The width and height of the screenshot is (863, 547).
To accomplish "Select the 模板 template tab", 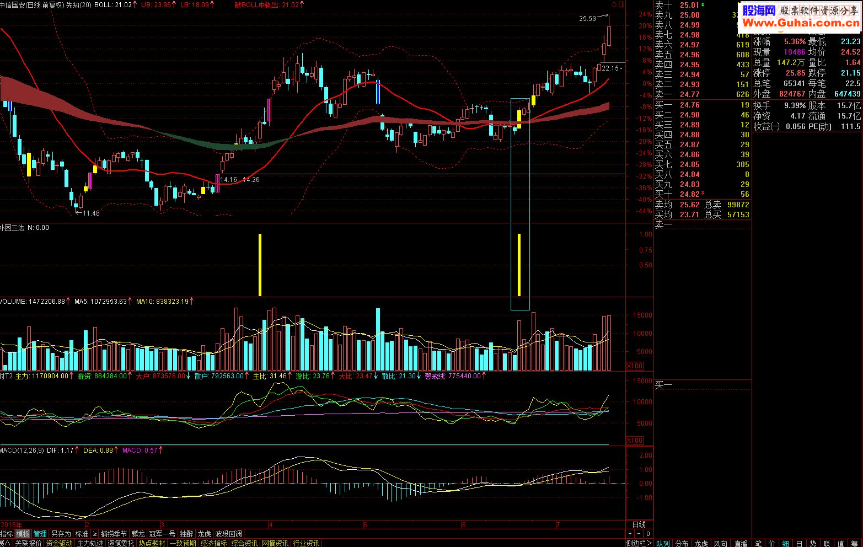I will [23, 534].
